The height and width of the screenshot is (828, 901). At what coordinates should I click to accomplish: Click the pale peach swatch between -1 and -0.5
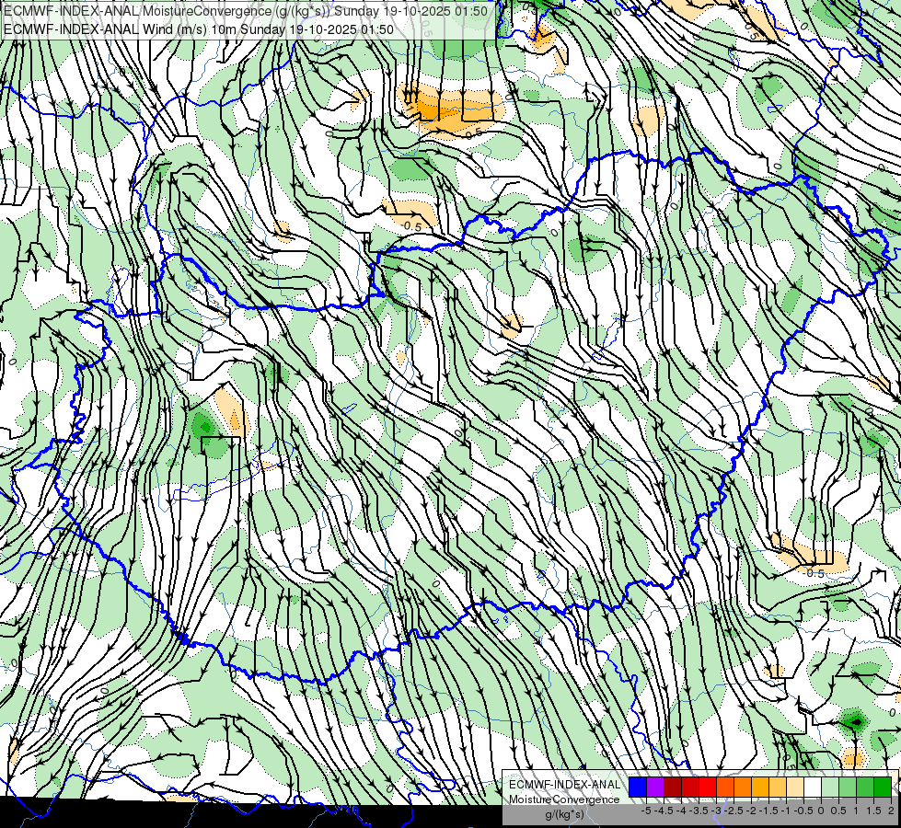[x=795, y=787]
